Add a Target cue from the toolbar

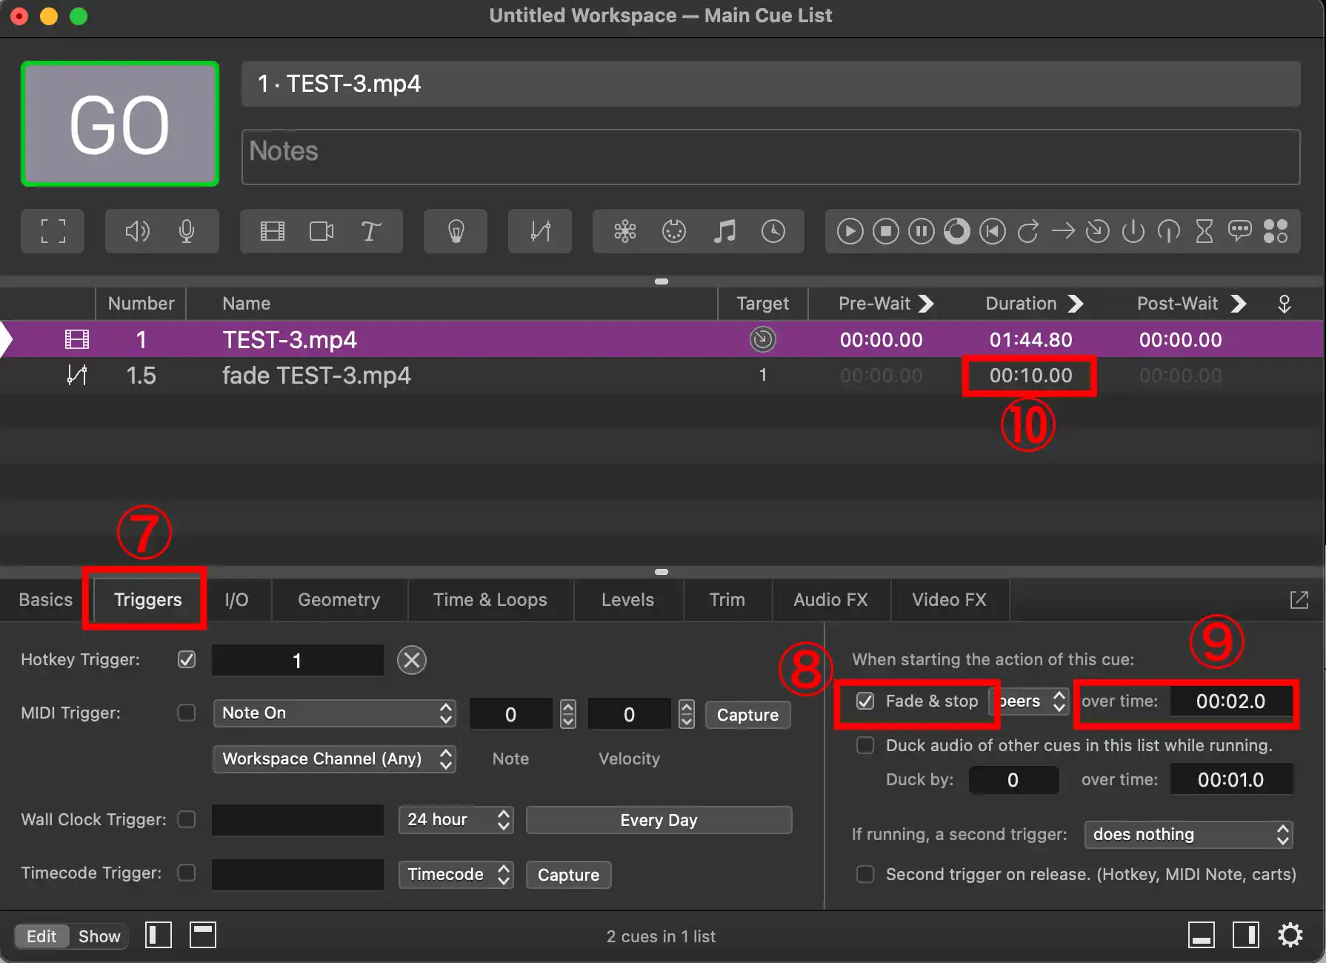click(1098, 232)
